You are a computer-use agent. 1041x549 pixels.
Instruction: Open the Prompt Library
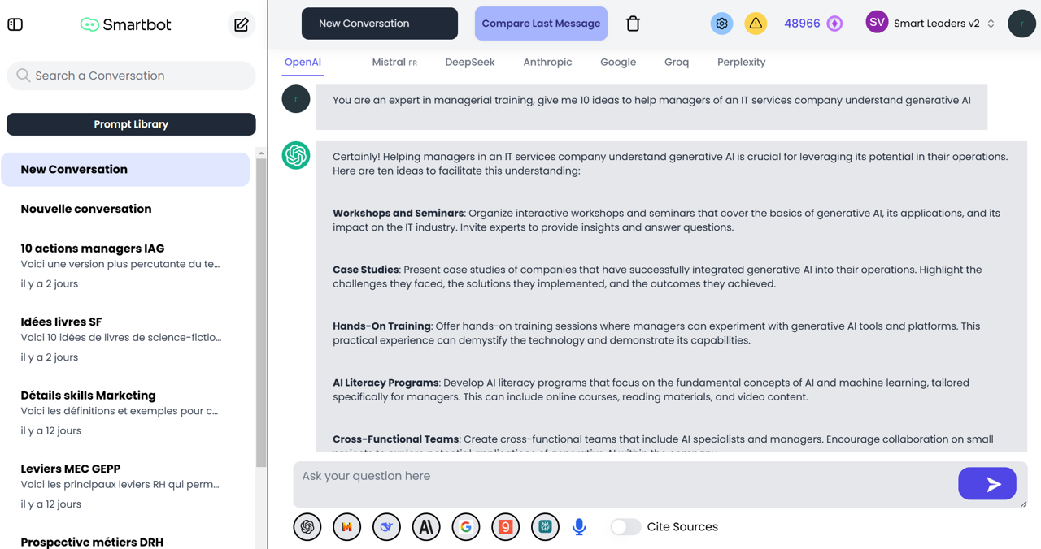pyautogui.click(x=131, y=124)
